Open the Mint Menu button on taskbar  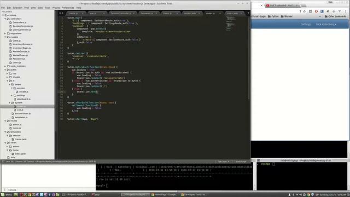tap(7, 195)
